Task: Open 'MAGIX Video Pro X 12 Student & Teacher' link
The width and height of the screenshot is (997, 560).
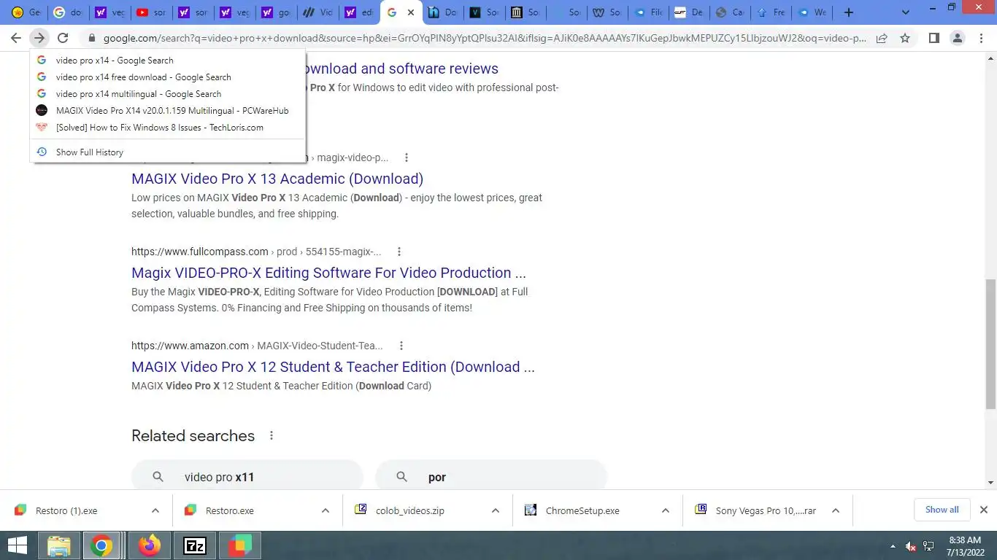Action: coord(333,367)
